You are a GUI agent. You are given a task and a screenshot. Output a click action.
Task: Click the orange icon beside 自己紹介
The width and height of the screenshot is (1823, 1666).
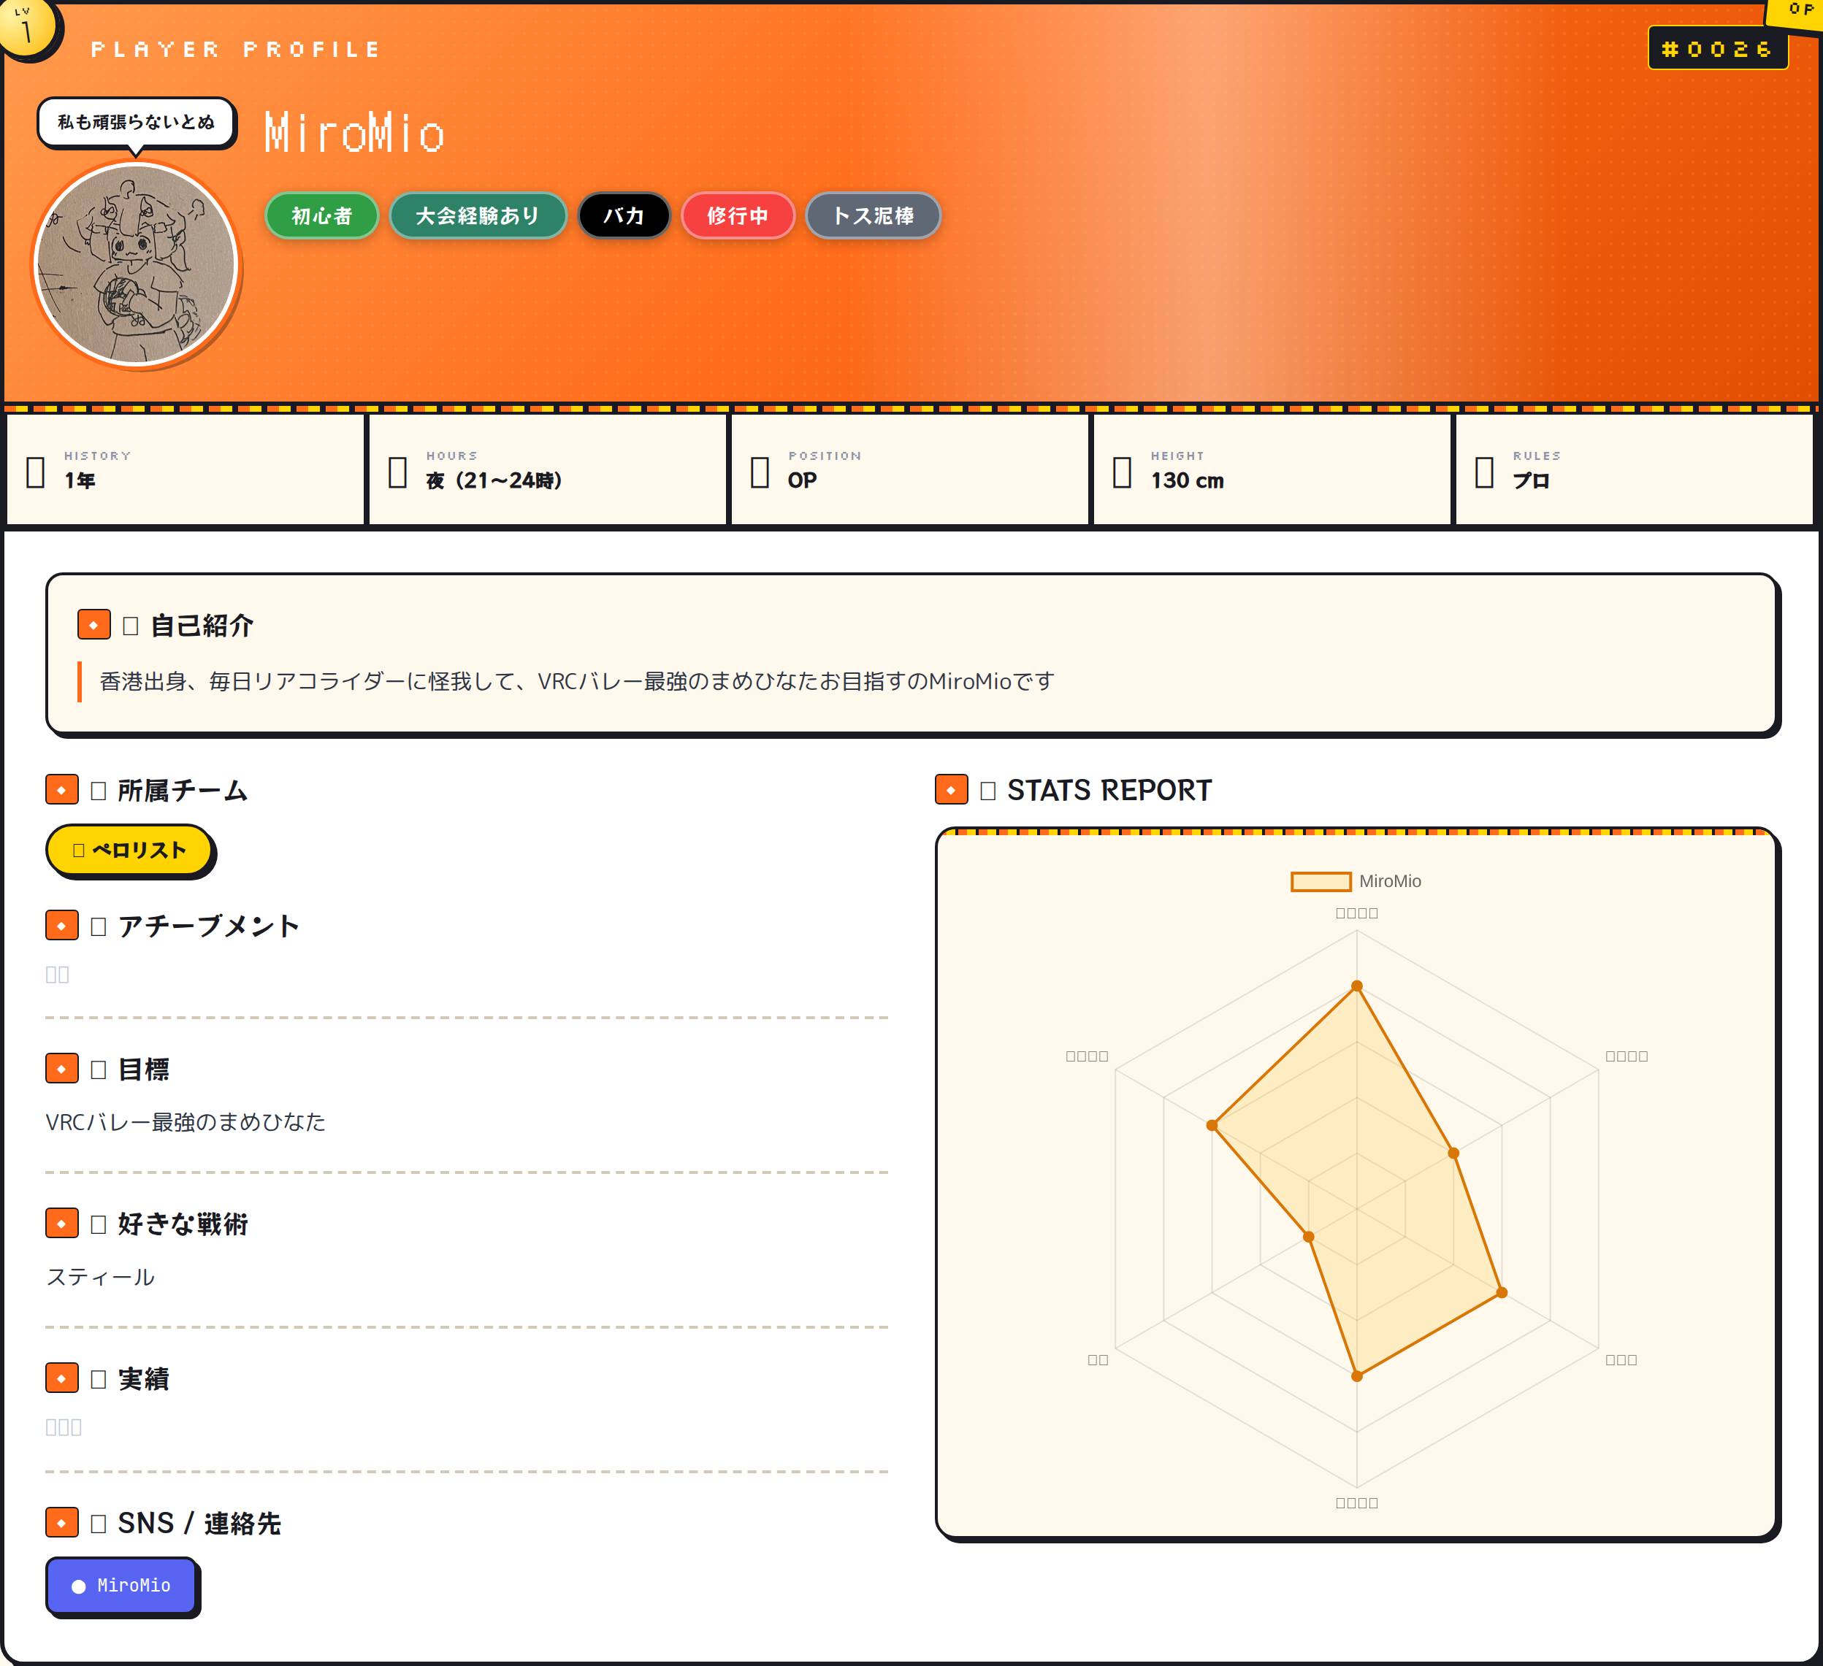coord(94,625)
